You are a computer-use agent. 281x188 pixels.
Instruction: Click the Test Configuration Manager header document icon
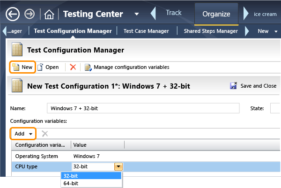pos(17,49)
